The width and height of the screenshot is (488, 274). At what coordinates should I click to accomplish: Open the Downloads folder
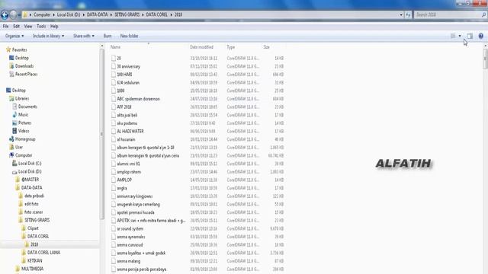[x=24, y=66]
